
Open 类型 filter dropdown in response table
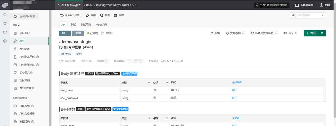[149, 118]
